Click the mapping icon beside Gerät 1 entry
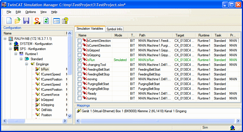The height and width of the screenshot is (132, 243). 79,111
